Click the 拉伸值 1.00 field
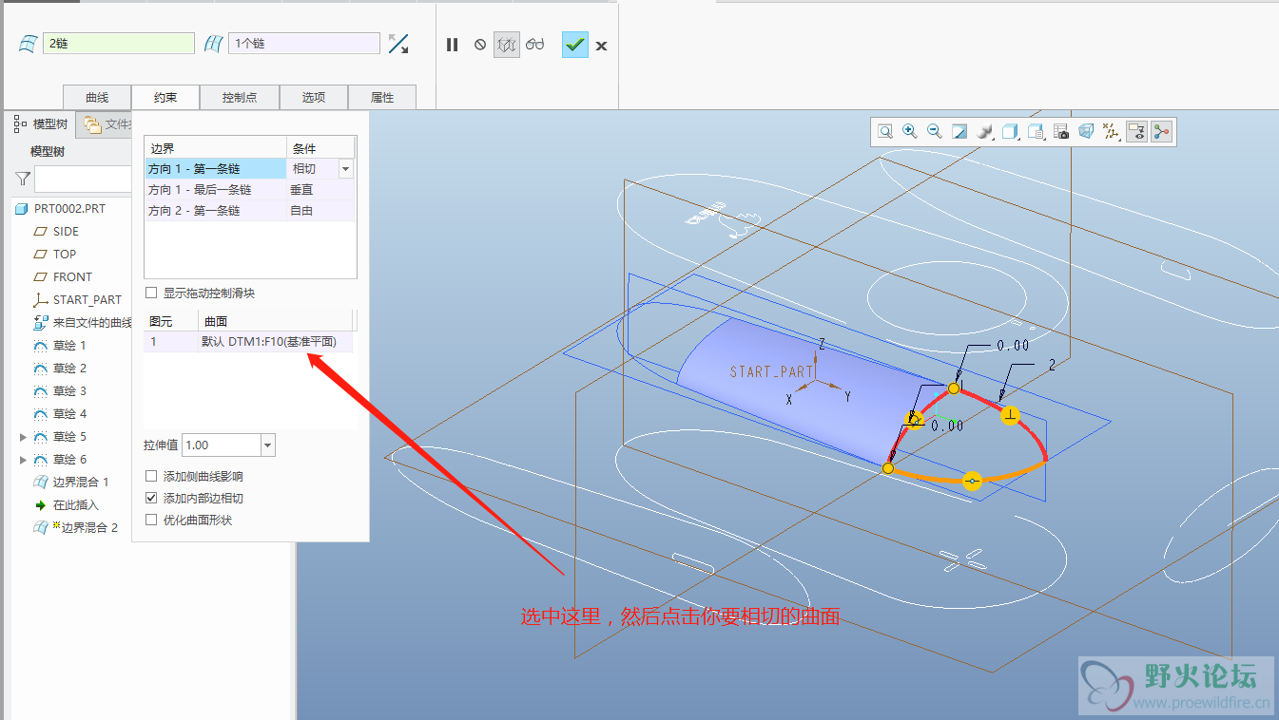1279x720 pixels. click(221, 445)
